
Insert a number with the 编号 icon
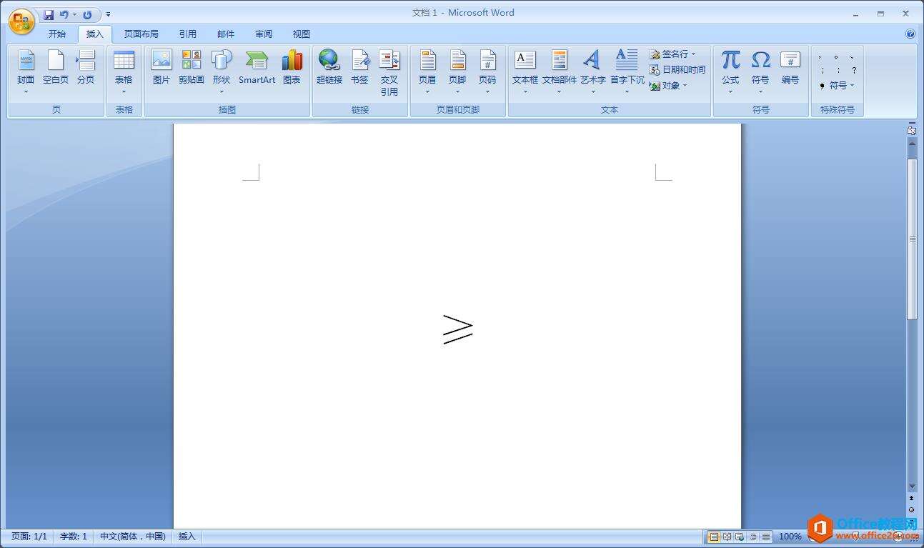tap(790, 68)
